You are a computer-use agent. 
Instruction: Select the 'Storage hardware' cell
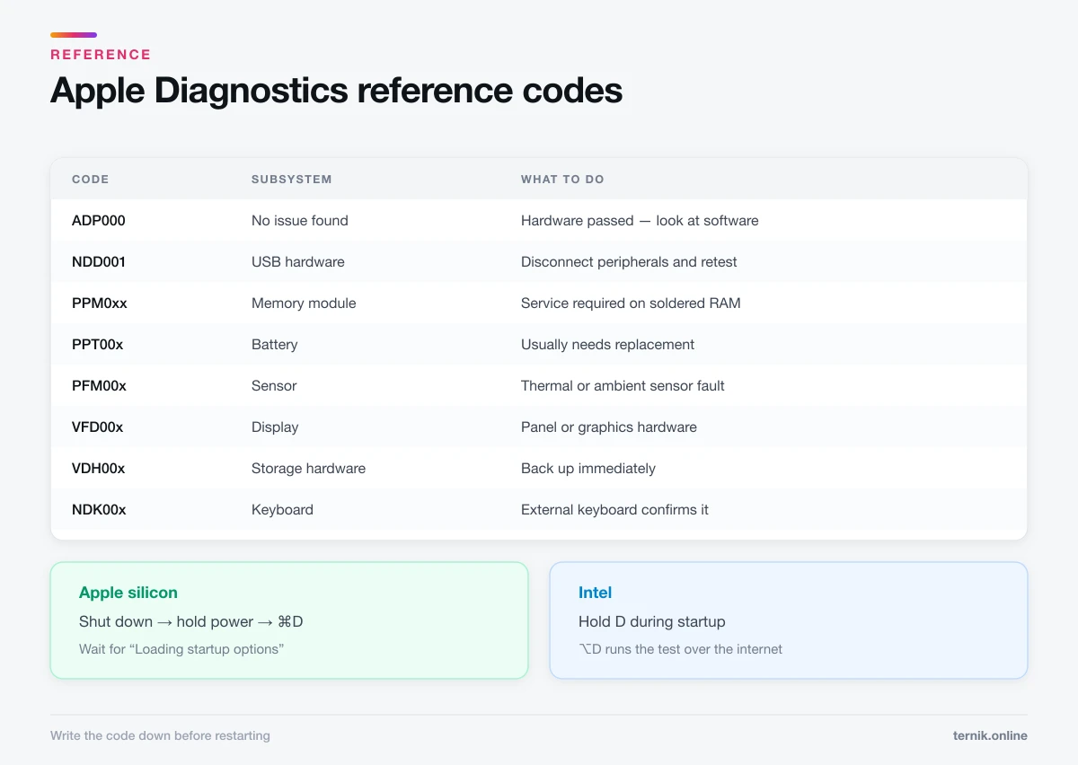pos(308,469)
